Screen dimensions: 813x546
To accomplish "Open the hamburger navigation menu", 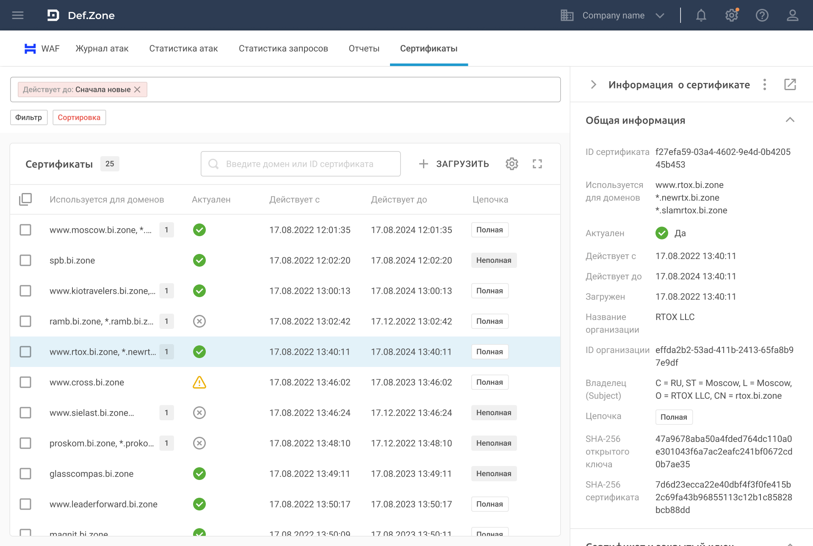I will tap(18, 15).
